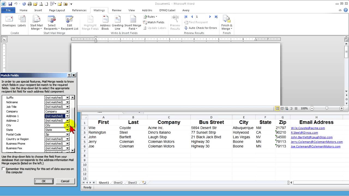This screenshot has width=349, height=196.
Task: Click the tab selector above vertical ruler
Action: click(4, 39)
